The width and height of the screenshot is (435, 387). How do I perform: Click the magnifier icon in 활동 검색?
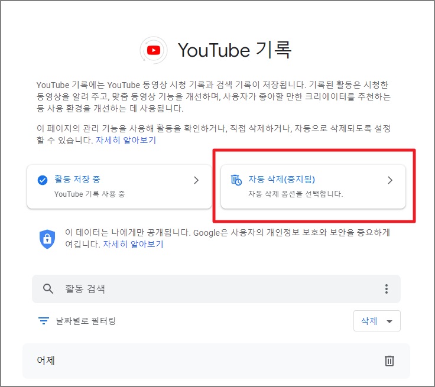click(x=48, y=289)
